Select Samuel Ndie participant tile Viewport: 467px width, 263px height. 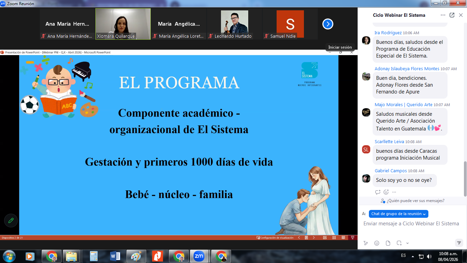(290, 24)
